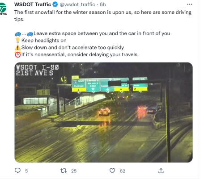This screenshot has width=204, height=179.
Task: Open the three-dot more options menu
Action: (190, 4)
